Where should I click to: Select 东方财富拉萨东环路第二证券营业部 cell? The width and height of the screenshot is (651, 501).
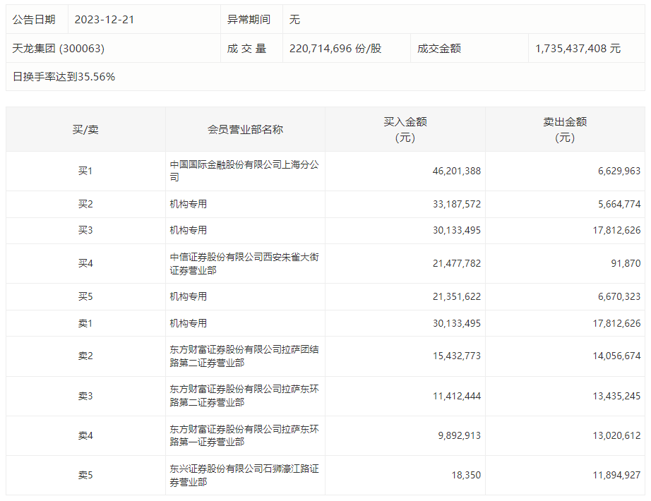tap(244, 396)
